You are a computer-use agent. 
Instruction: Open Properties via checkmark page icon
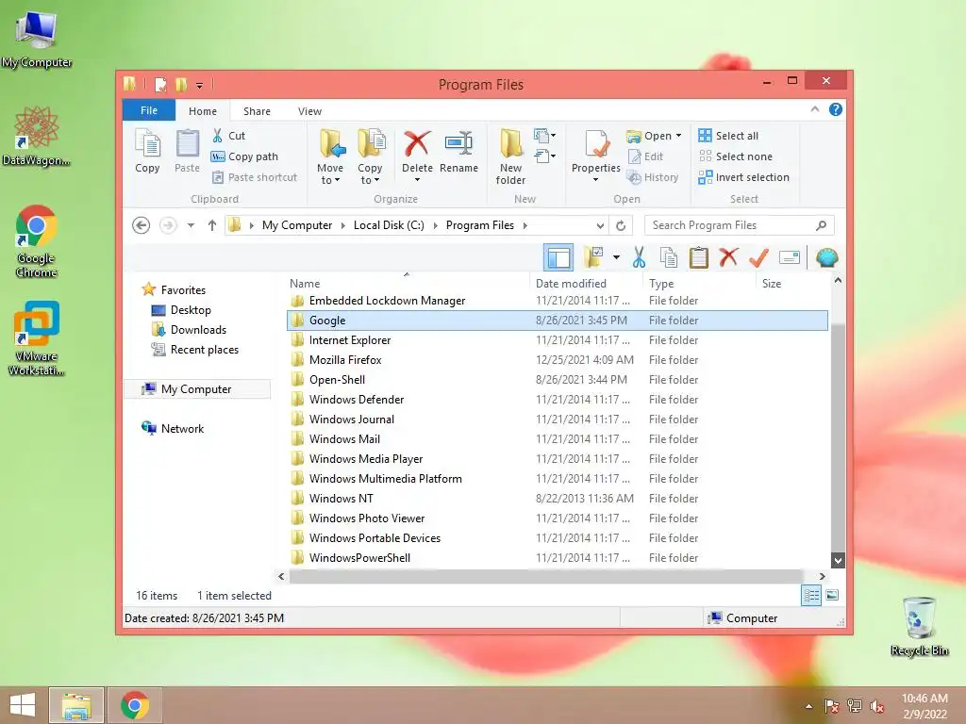(596, 144)
